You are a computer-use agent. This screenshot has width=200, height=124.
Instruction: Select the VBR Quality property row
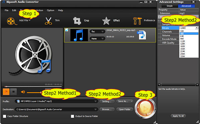tap(170, 43)
